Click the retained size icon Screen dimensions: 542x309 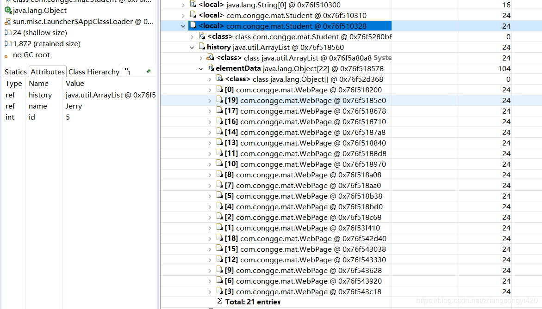tap(8, 43)
